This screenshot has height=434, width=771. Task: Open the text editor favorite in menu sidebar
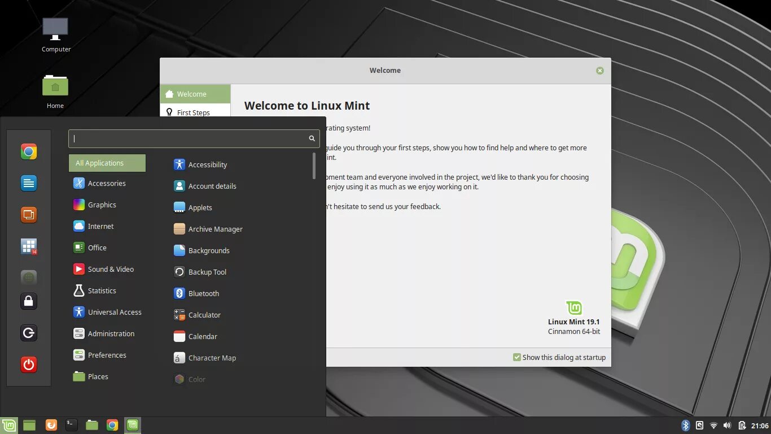tap(29, 183)
